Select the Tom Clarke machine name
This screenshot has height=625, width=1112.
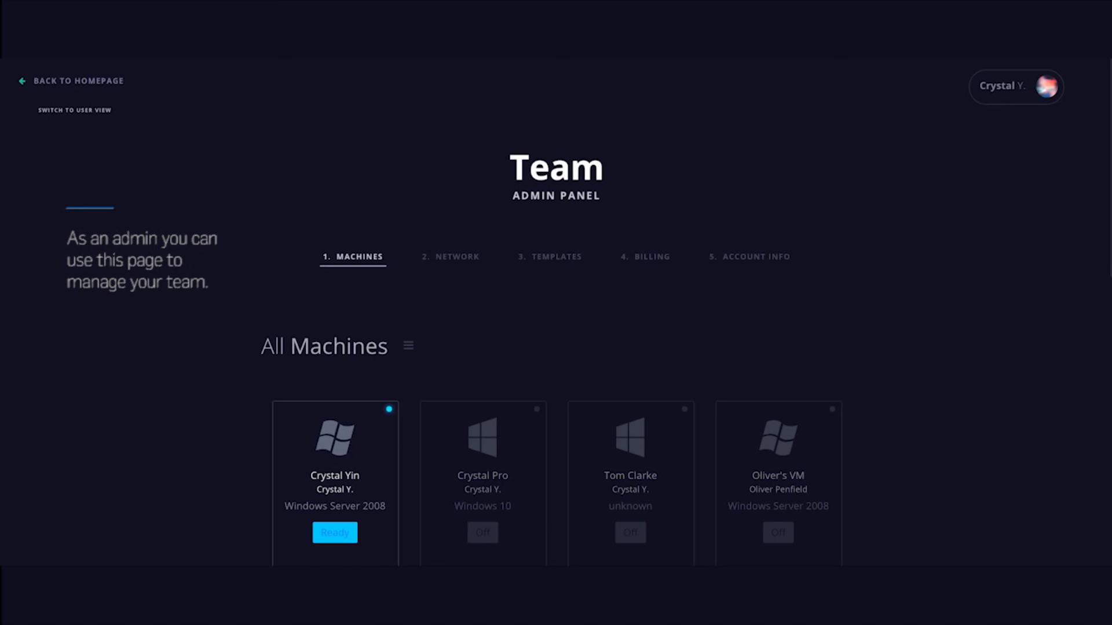click(630, 475)
